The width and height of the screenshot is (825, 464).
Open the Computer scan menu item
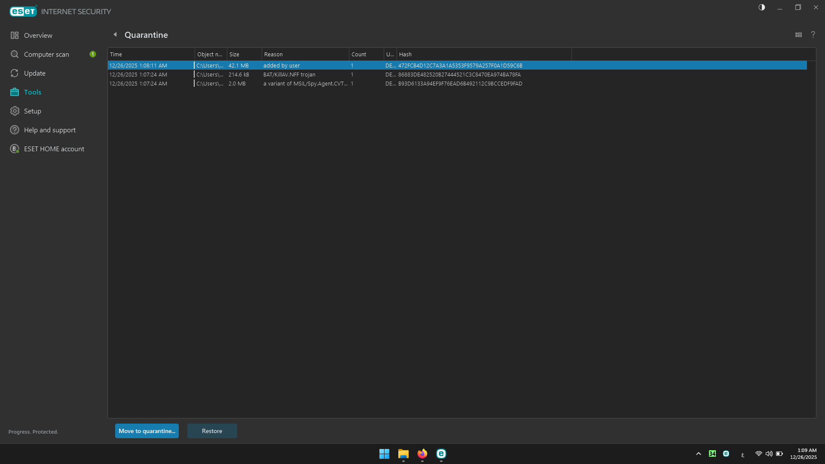(x=46, y=54)
